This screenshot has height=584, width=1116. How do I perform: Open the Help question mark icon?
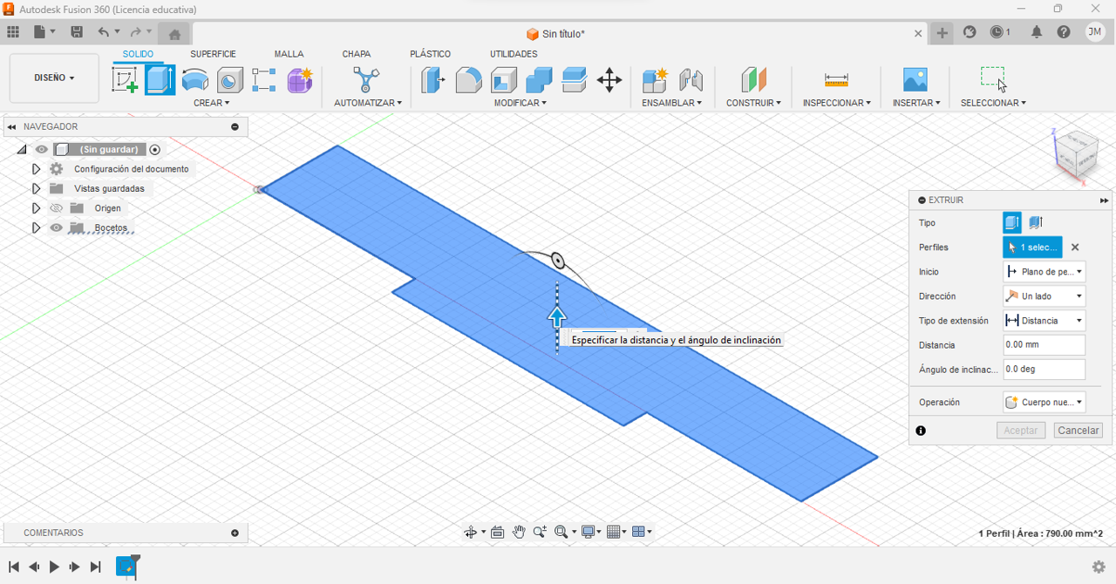[1064, 32]
